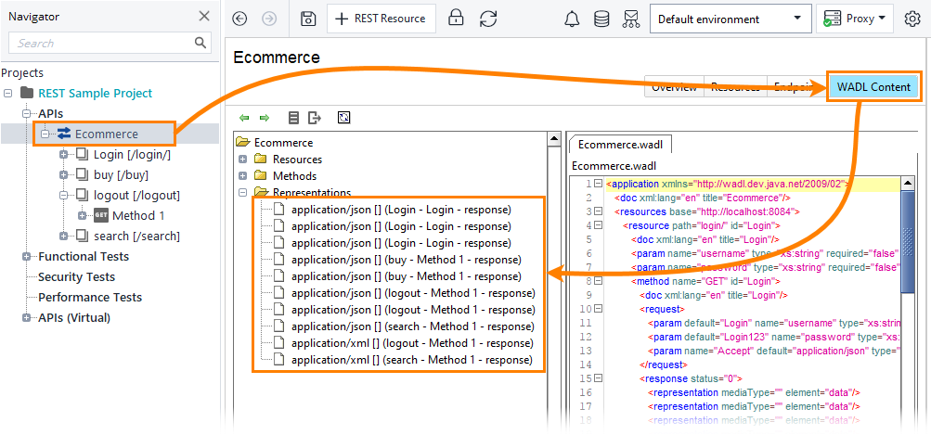
Task: Fold the application element at line 1
Action: pos(599,184)
